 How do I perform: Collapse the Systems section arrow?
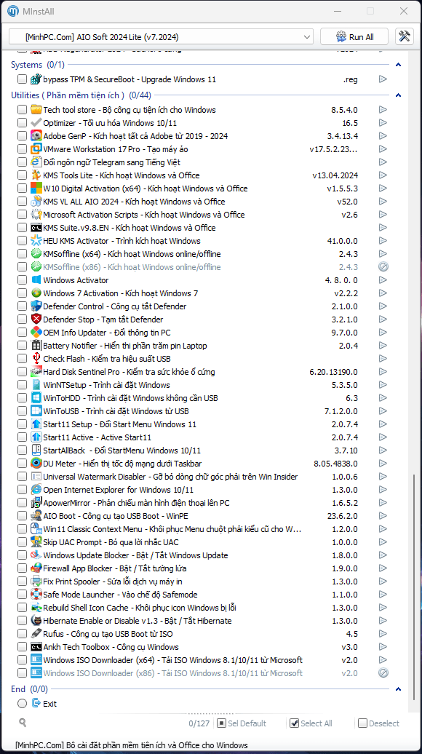[x=398, y=65]
